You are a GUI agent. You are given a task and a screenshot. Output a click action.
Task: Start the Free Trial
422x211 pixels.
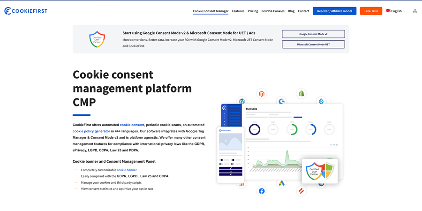[x=371, y=11]
